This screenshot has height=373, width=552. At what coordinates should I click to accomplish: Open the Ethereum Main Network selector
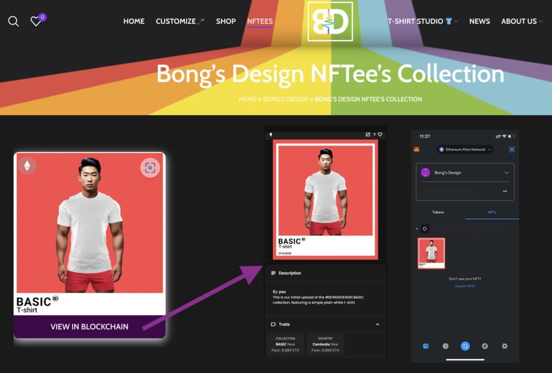[465, 150]
